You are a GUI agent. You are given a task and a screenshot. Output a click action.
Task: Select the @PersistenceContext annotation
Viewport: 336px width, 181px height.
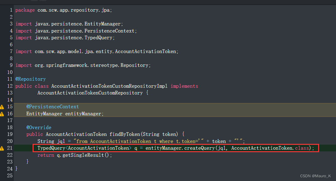52,106
